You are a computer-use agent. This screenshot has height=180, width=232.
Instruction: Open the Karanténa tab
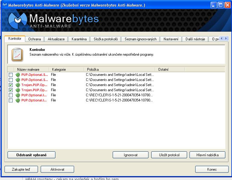(x=79, y=39)
